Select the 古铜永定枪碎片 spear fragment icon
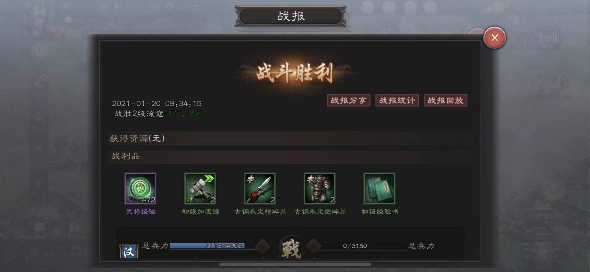Viewport: 590px width, 272px height. point(260,188)
